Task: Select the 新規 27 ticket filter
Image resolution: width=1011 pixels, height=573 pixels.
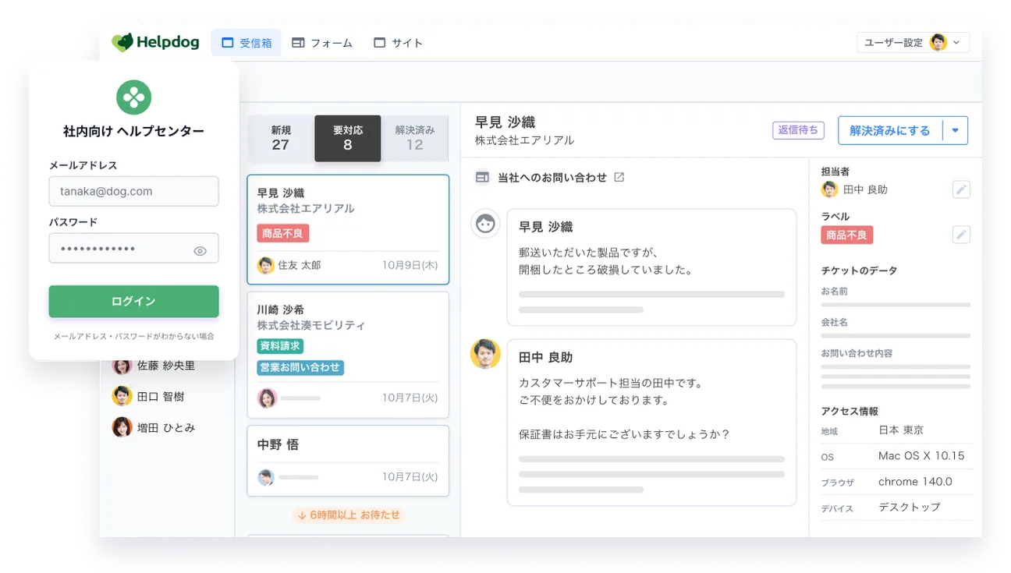Action: point(281,138)
